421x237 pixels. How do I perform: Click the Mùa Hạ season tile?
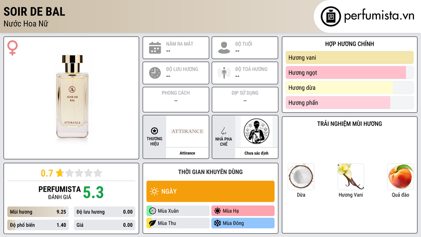pyautogui.click(x=243, y=211)
